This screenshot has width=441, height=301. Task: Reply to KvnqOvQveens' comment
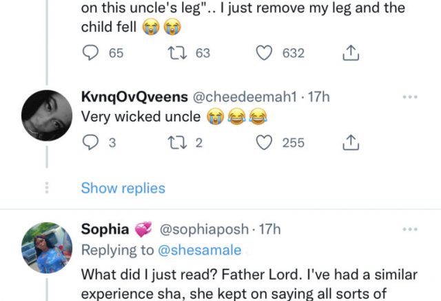91,142
